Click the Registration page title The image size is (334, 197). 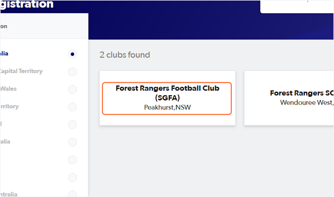(x=26, y=4)
